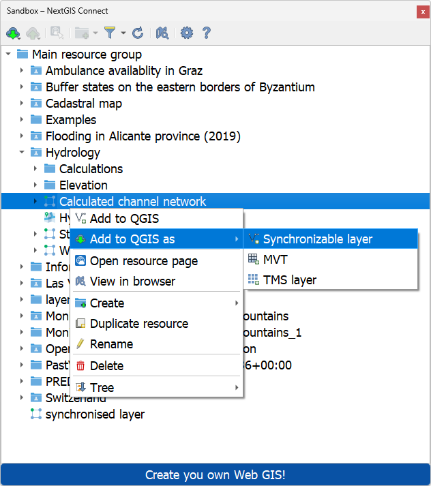Screen dimensions: 431x486
Task: Click the Create folder-plus menu icon
Action: [x=80, y=303]
